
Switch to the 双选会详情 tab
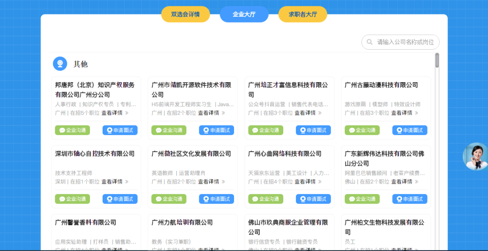point(185,14)
